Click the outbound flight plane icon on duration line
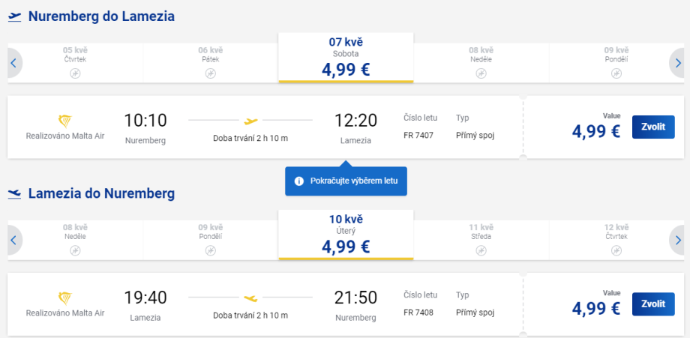The image size is (690, 338). [250, 120]
